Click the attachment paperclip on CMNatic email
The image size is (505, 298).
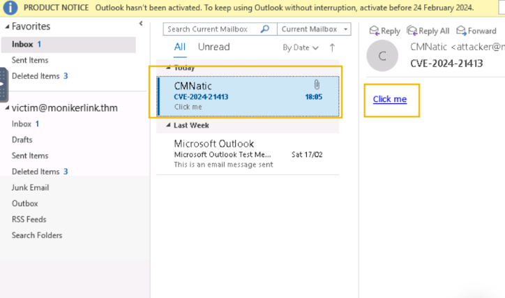317,84
